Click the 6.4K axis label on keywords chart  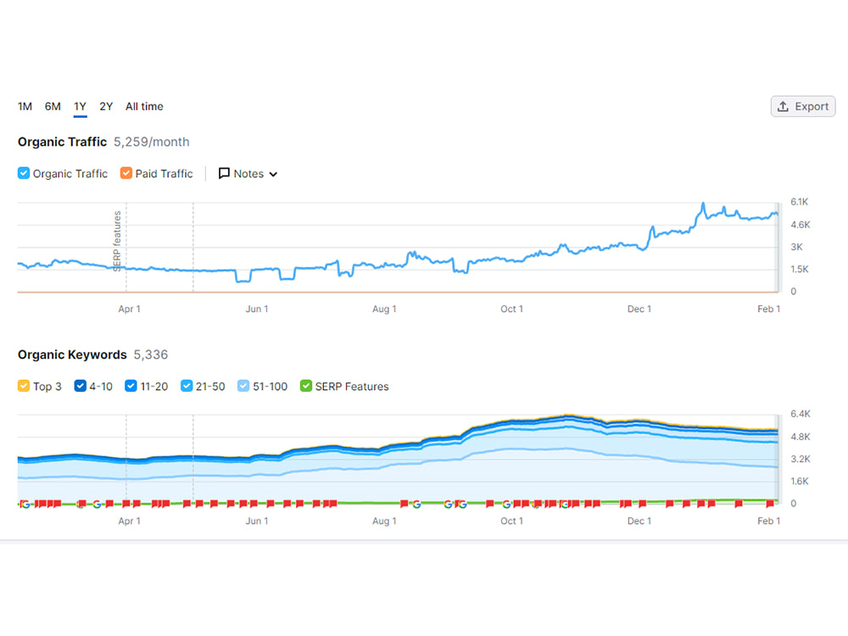801,414
